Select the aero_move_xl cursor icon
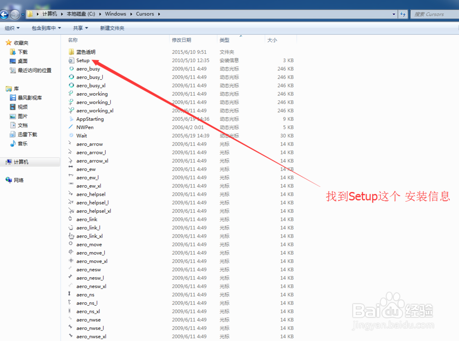The width and height of the screenshot is (459, 341). (x=71, y=261)
